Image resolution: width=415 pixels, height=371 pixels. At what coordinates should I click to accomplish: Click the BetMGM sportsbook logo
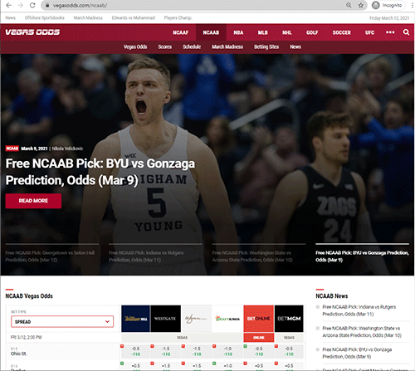coord(289,319)
